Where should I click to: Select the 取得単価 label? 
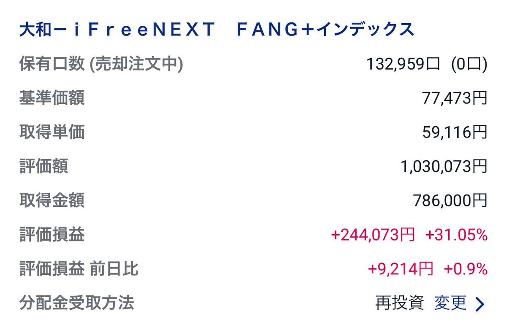click(52, 133)
